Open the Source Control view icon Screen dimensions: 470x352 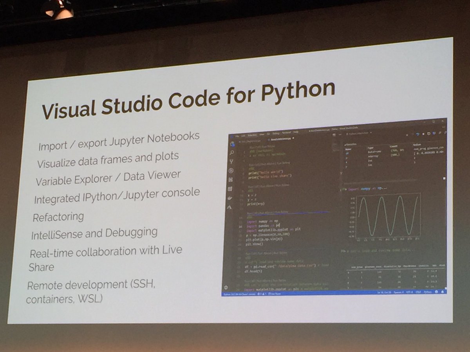click(x=232, y=161)
